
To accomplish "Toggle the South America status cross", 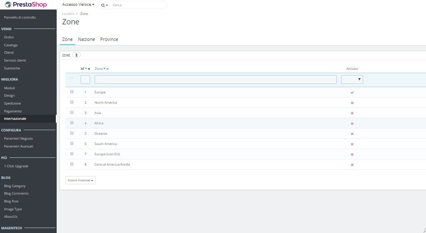I will (352, 144).
